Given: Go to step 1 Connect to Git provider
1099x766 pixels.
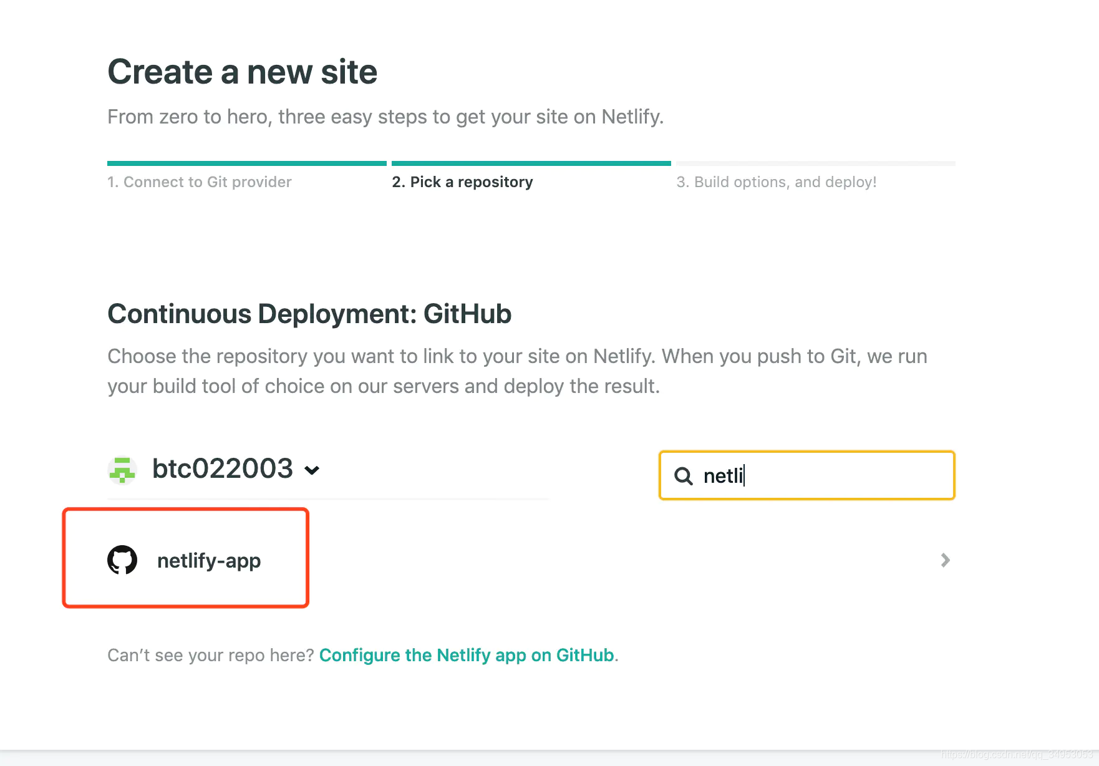Looking at the screenshot, I should click(x=199, y=182).
